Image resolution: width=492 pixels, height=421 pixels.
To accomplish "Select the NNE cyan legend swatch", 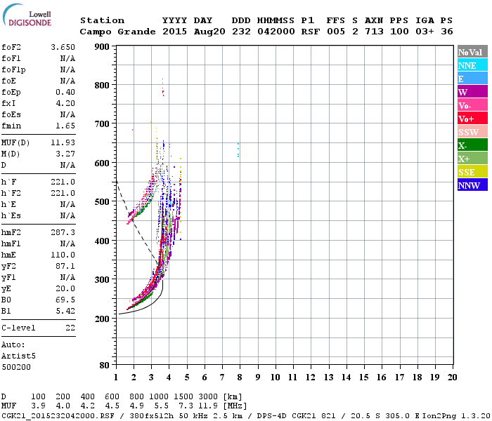I will point(472,65).
